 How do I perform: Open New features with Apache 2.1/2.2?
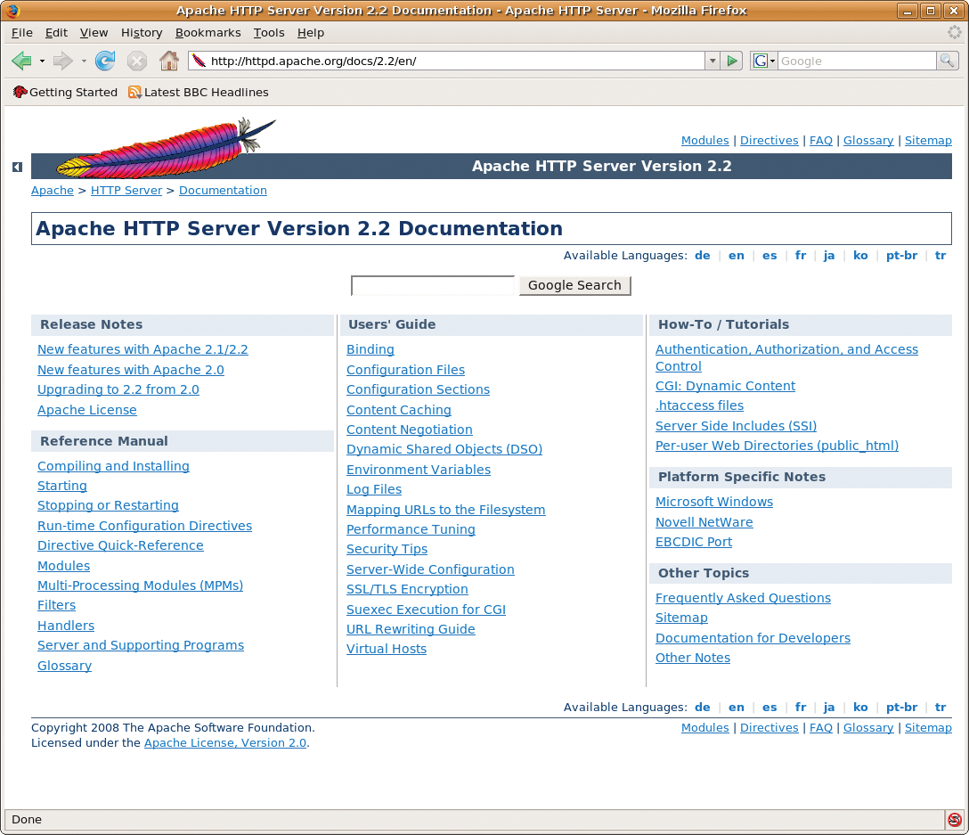(x=142, y=349)
